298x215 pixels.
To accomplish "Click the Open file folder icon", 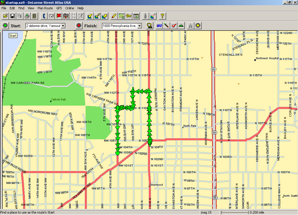I will click(x=5, y=16).
